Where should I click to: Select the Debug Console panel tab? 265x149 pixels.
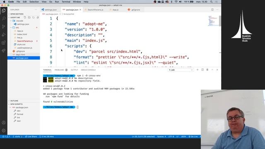pos(88,70)
